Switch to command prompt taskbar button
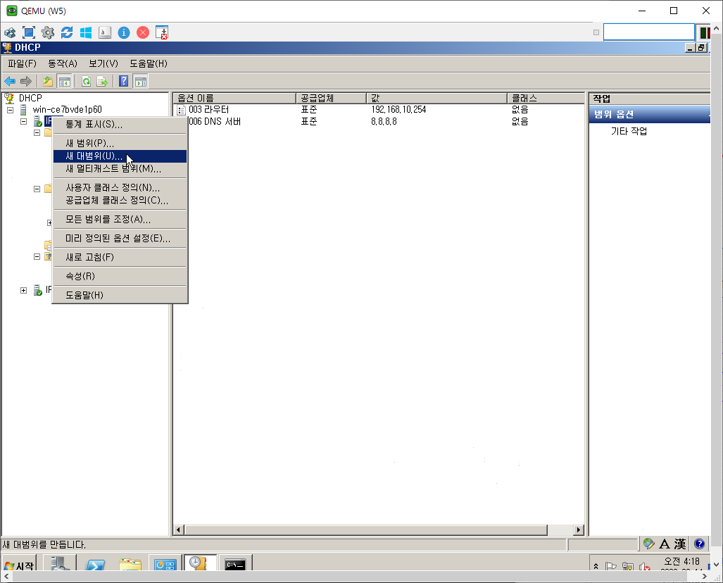Screen dimensions: 723x583 (x=235, y=563)
